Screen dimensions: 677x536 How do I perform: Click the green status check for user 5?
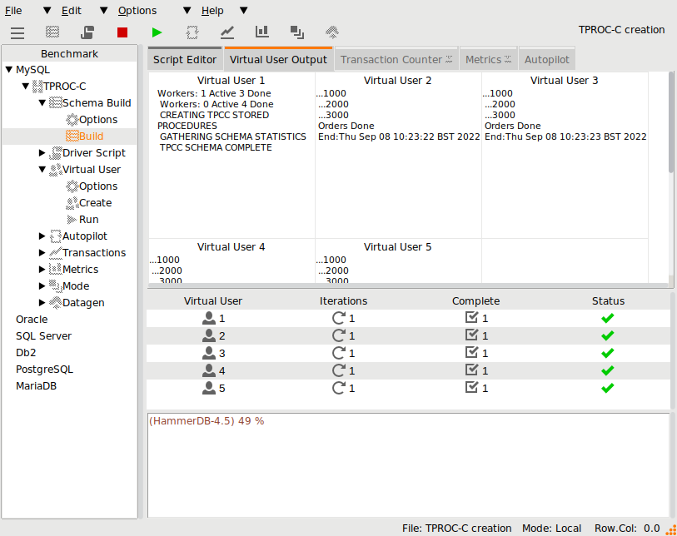[608, 389]
